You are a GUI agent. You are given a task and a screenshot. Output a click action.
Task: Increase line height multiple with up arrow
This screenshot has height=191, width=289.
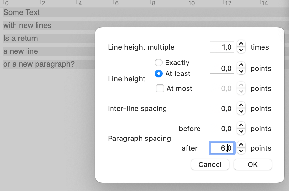click(241, 44)
